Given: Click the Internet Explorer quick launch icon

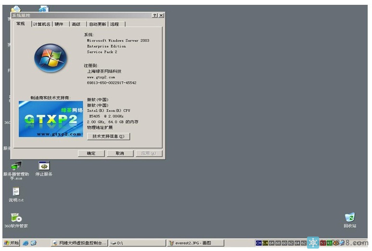Looking at the screenshot, I should [x=26, y=243].
